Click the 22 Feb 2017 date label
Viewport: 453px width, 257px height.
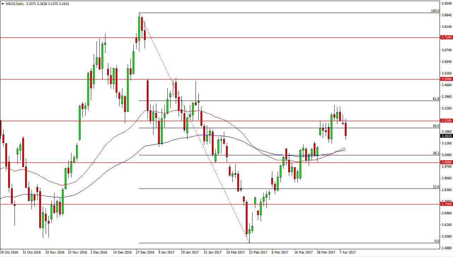259,252
